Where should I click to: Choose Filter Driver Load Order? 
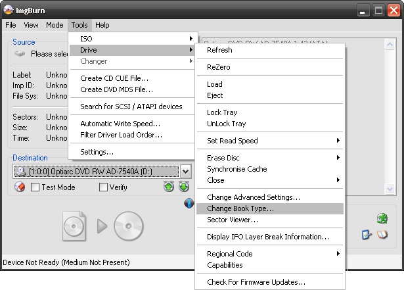click(x=132, y=135)
